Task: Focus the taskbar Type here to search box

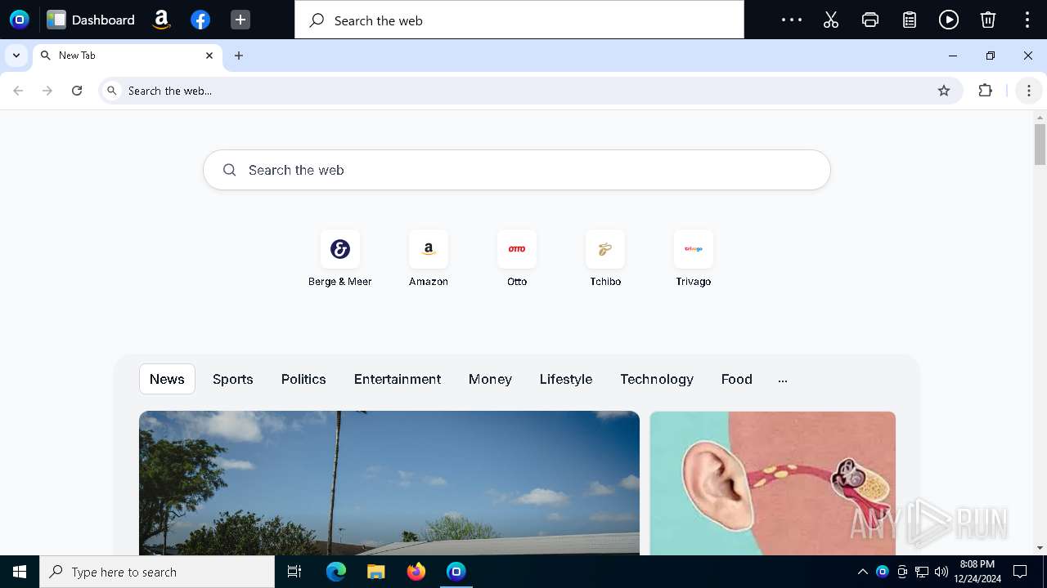Action: point(157,572)
